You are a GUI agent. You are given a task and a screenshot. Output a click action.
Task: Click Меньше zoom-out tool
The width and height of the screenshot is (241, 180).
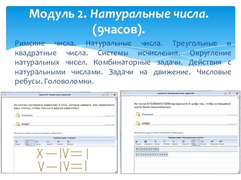tap(70, 143)
